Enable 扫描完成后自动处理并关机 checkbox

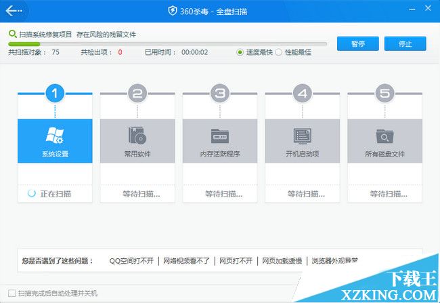(12, 293)
